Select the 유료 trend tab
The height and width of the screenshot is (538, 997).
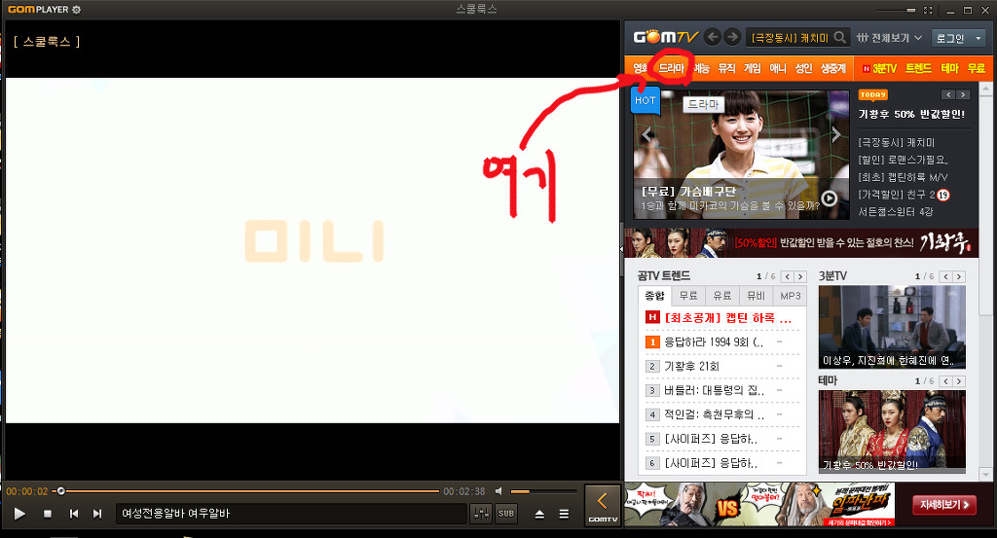pos(722,296)
